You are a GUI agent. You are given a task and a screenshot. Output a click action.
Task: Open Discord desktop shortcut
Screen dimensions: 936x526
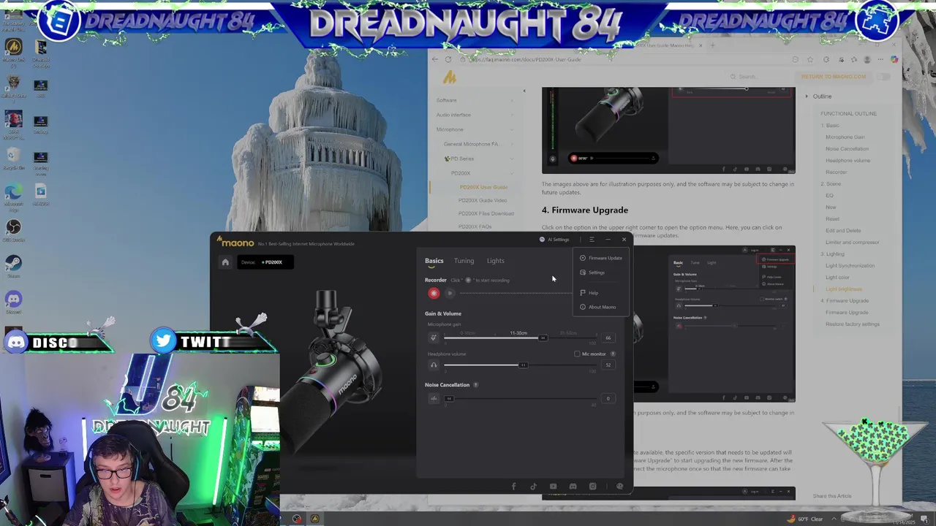click(13, 302)
